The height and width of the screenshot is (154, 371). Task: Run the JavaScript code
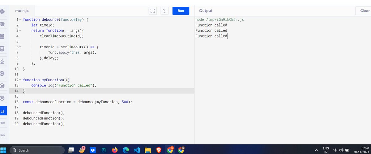click(x=181, y=11)
